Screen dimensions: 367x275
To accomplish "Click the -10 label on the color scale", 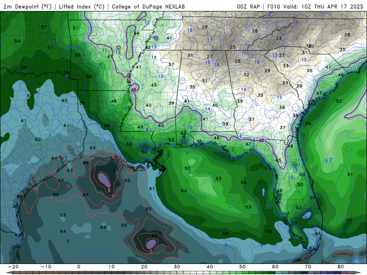I will pyautogui.click(x=46, y=267).
